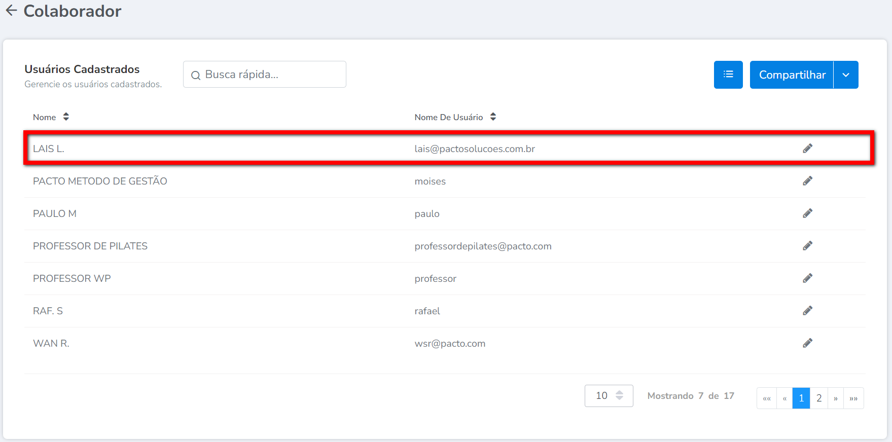Click the Compartilhar button
Screen dimensions: 892x442
coord(792,75)
